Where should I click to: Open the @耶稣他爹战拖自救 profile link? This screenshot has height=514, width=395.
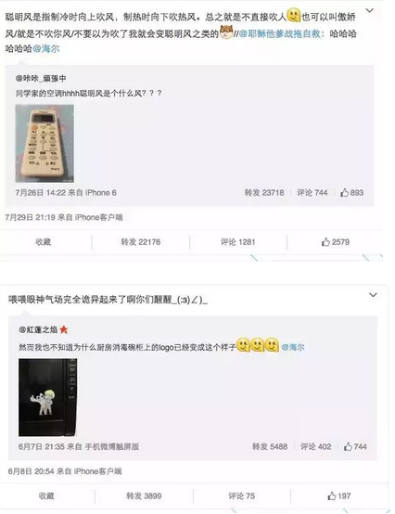279,33
